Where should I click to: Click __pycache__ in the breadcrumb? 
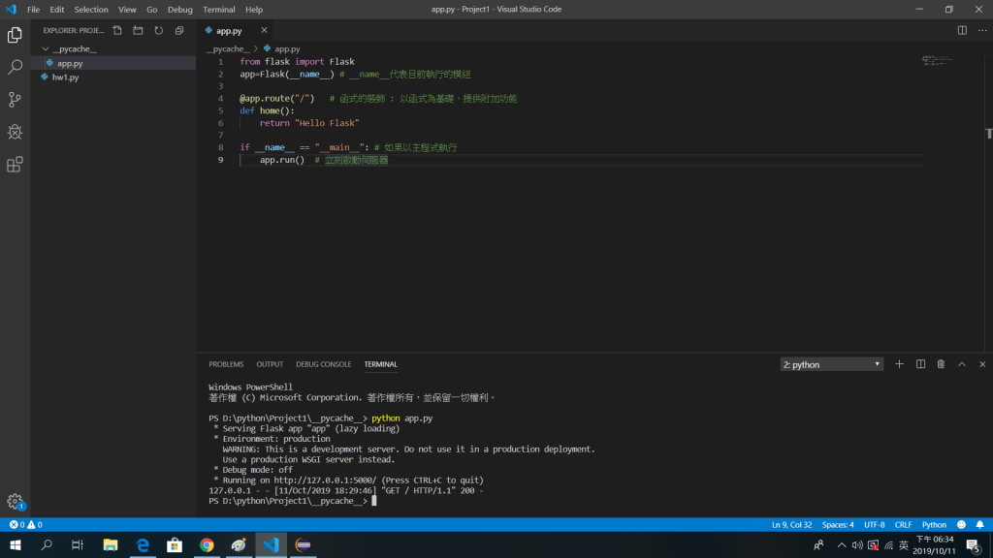pos(228,48)
